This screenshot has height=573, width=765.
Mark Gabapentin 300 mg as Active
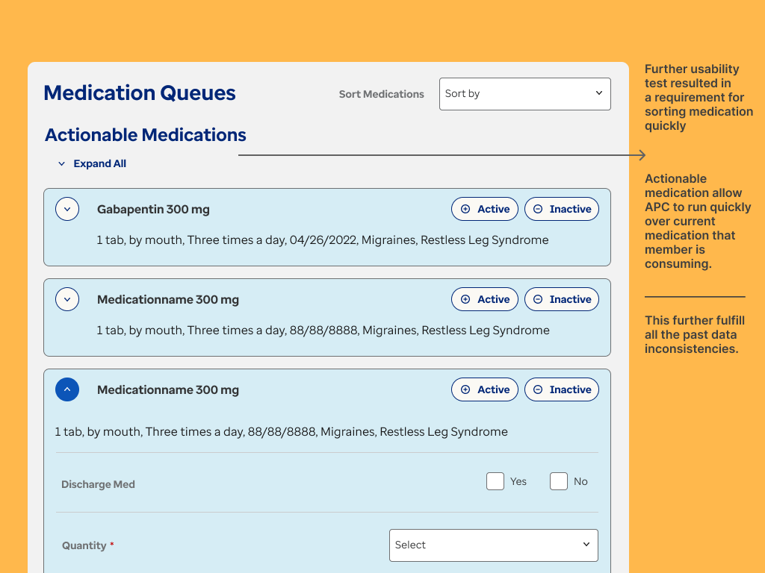[484, 209]
